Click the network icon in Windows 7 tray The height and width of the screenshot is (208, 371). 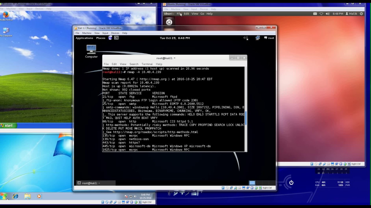point(130,196)
